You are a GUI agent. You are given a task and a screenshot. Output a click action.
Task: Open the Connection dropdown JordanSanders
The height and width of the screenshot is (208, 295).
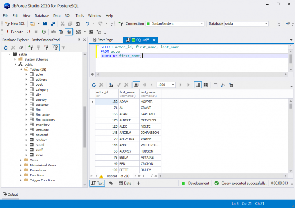pos(174,24)
